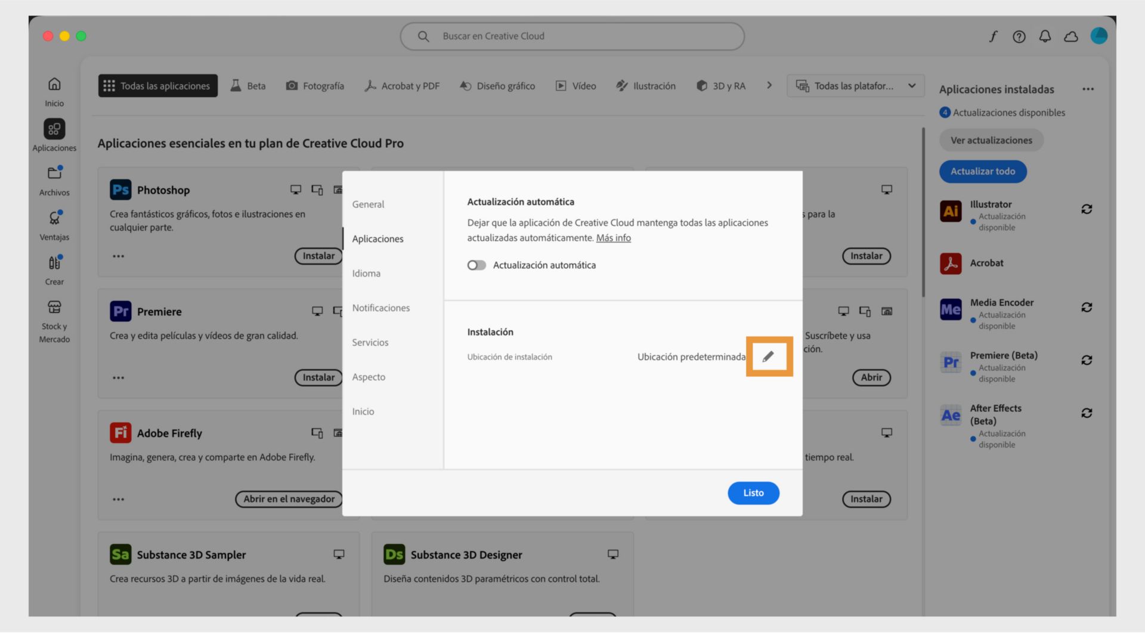Open Premiere card more options menu

click(x=119, y=378)
